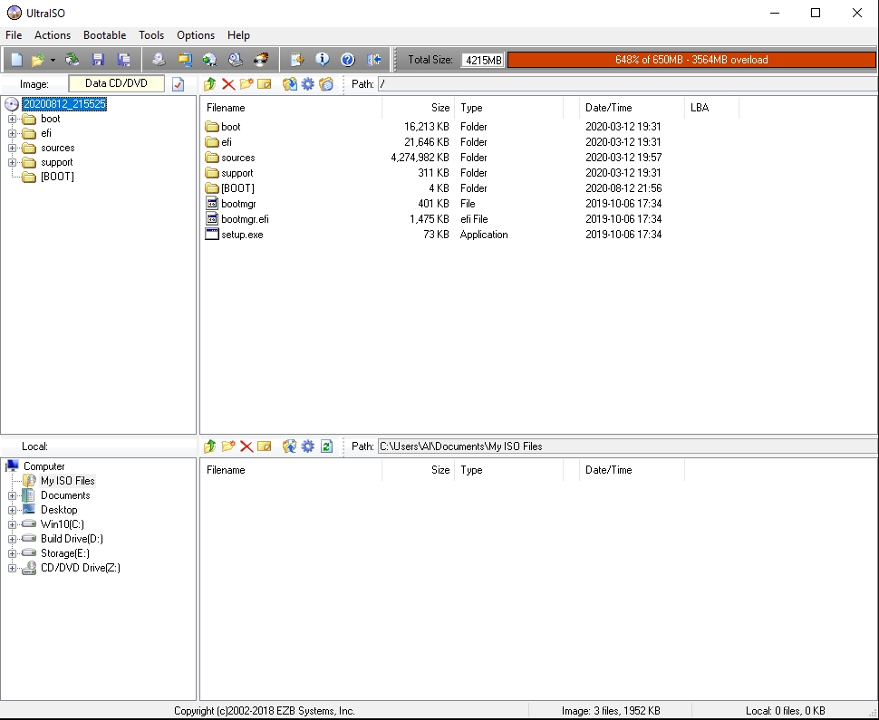Select the setup.exe file row
The image size is (879, 720).
[434, 235]
